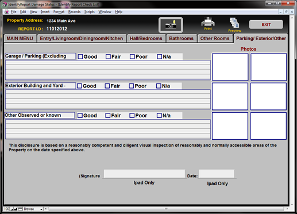Image resolution: width=297 pixels, height=214 pixels.
Task: Click the MAIN MENU button
Action: click(x=20, y=39)
